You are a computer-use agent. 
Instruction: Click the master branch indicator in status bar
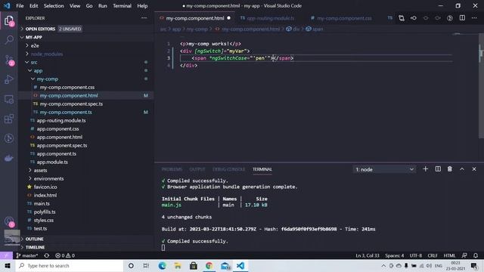coord(27,255)
